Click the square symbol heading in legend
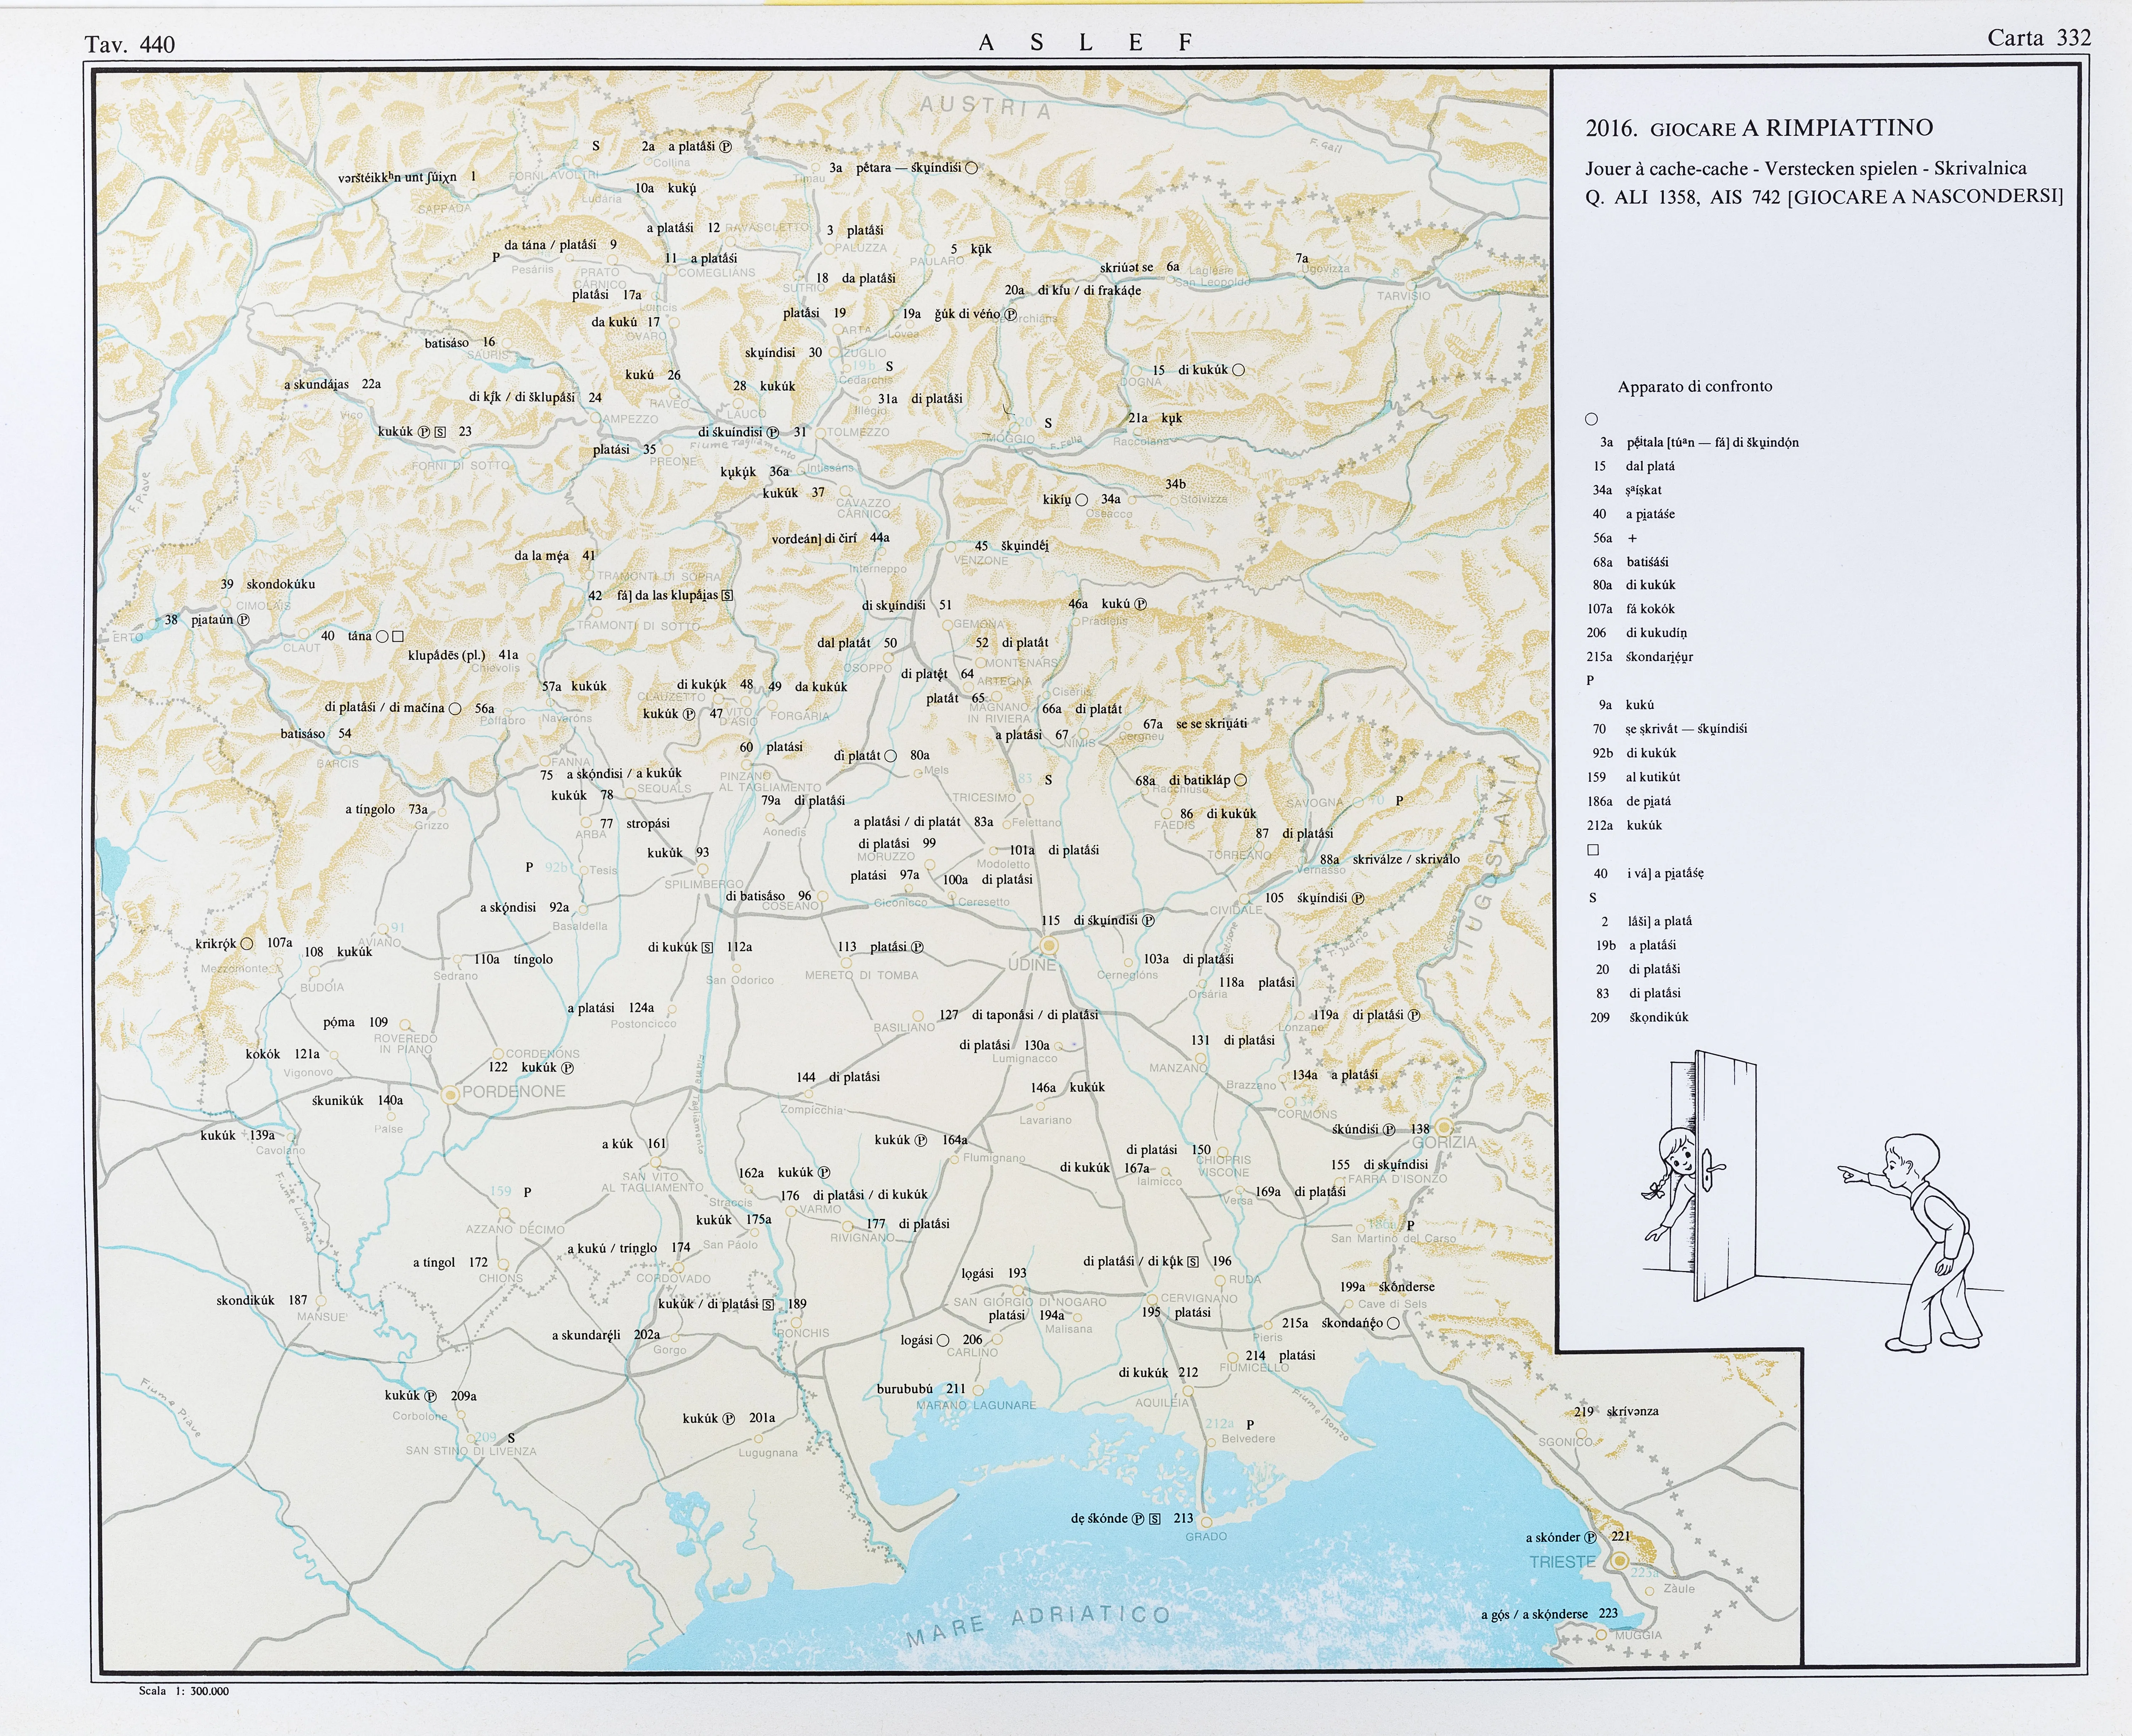 tap(1593, 850)
